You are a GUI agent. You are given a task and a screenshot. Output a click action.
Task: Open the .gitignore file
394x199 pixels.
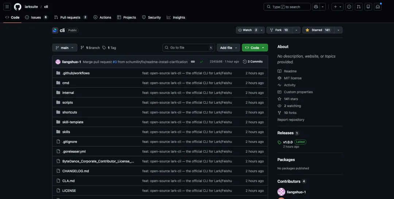coord(70,142)
